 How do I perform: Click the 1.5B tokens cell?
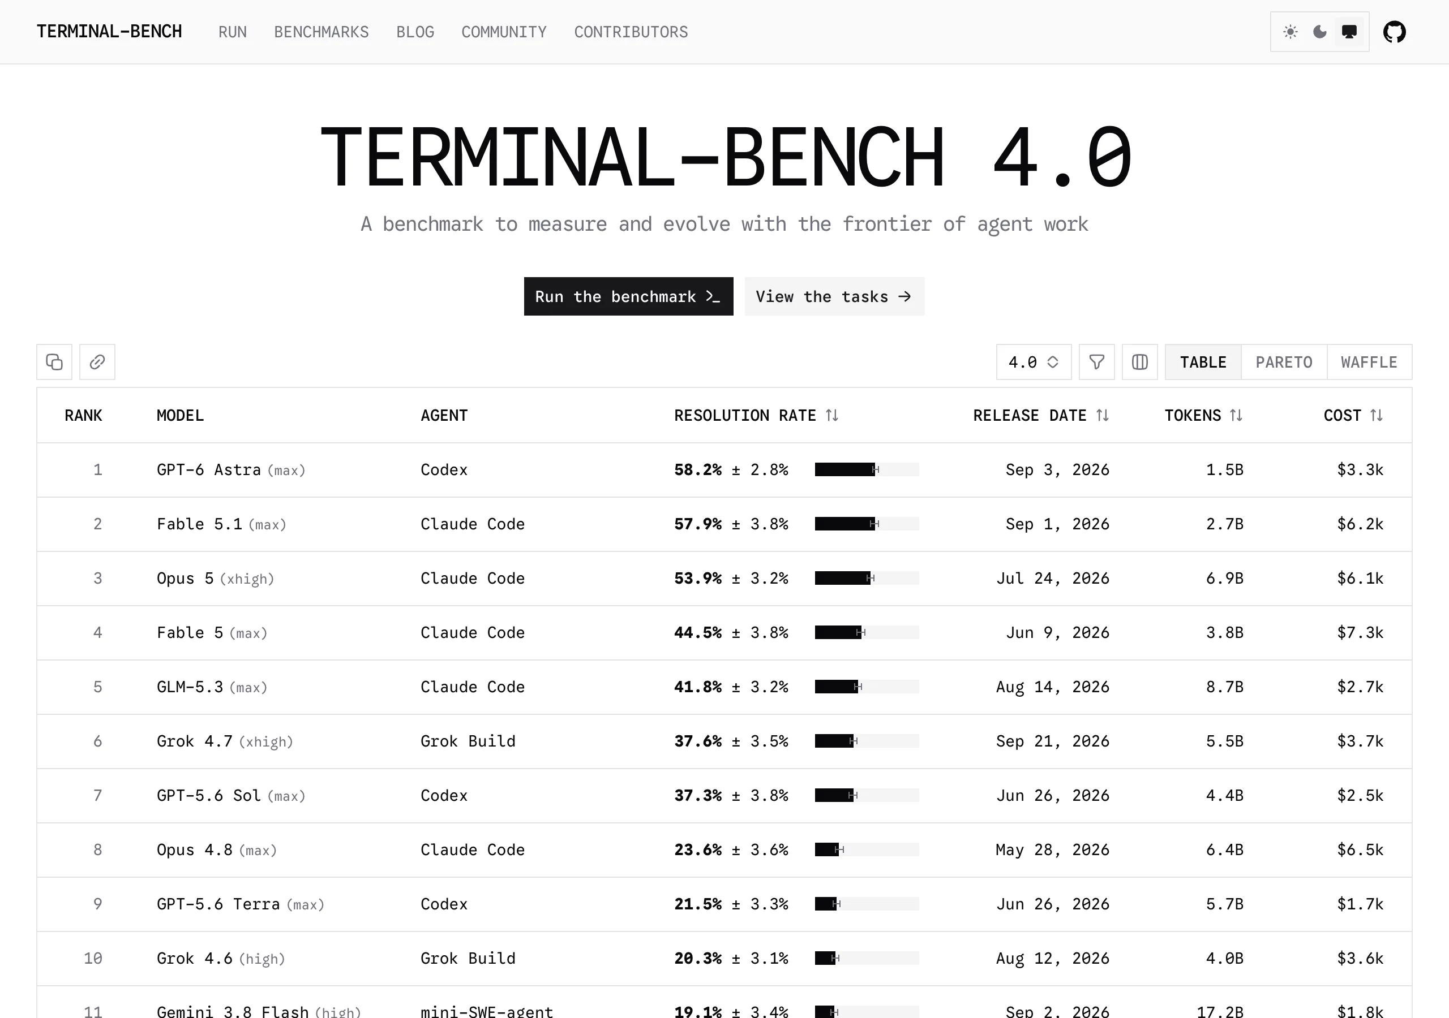coord(1224,470)
